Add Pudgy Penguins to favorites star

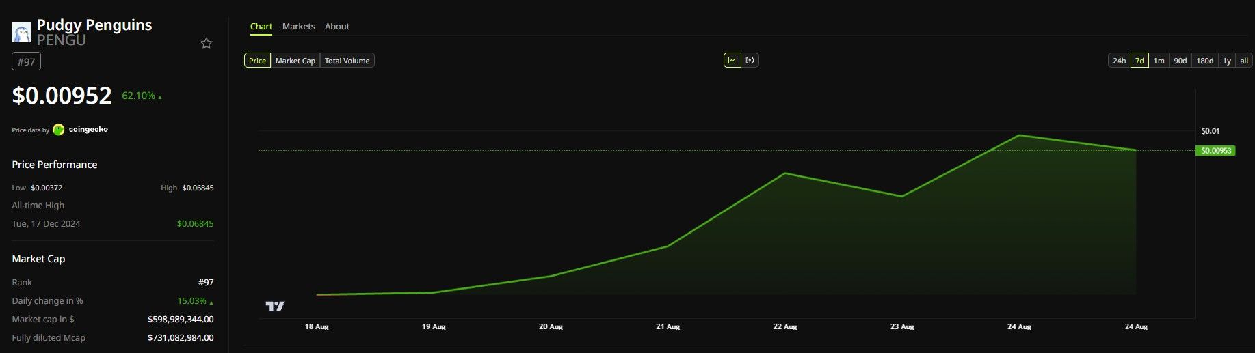click(x=206, y=44)
